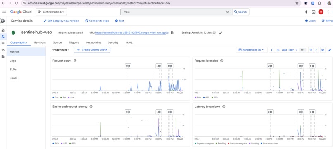Open the gears icon in the left sidebar
This screenshot has width=333, height=149.
[x=3, y=50]
